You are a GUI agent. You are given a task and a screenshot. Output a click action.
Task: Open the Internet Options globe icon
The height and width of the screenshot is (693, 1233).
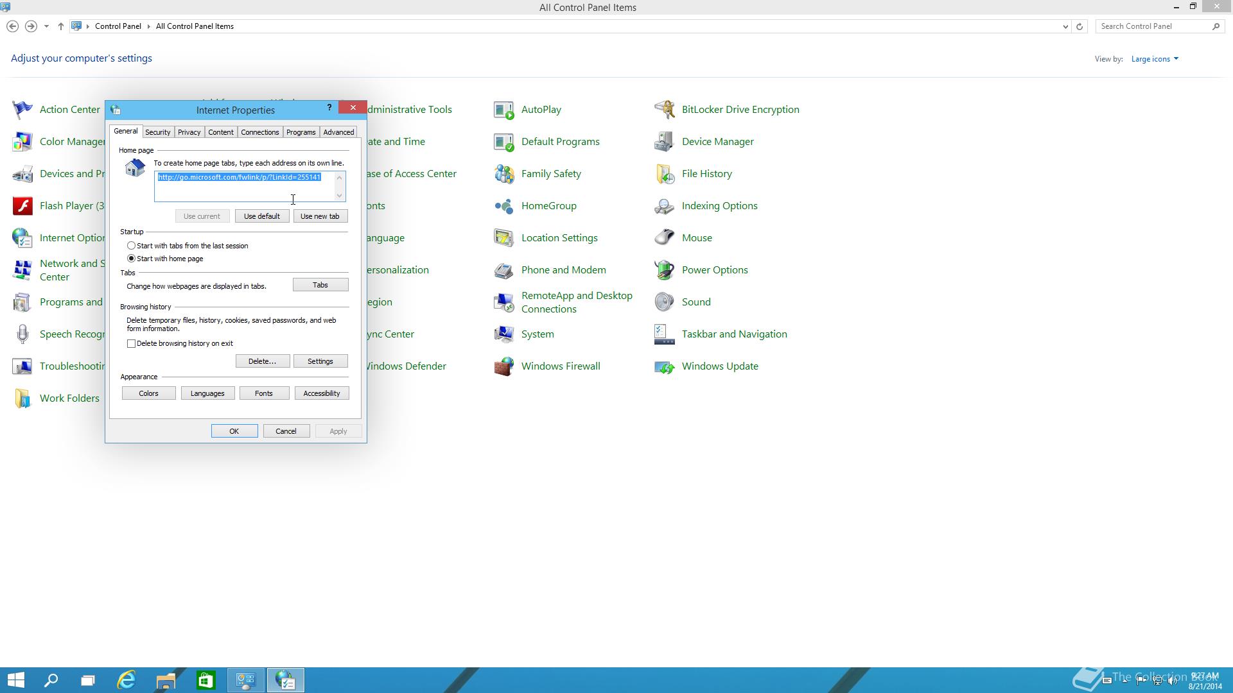[22, 238]
